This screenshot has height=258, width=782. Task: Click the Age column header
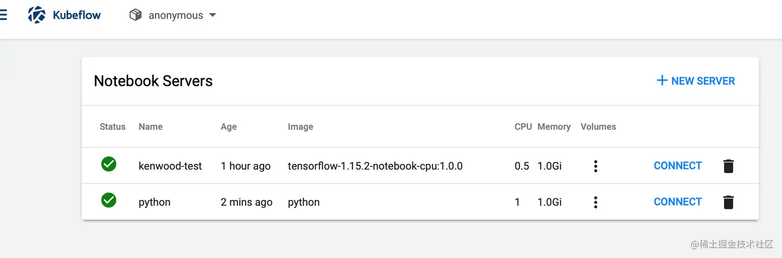(x=229, y=127)
